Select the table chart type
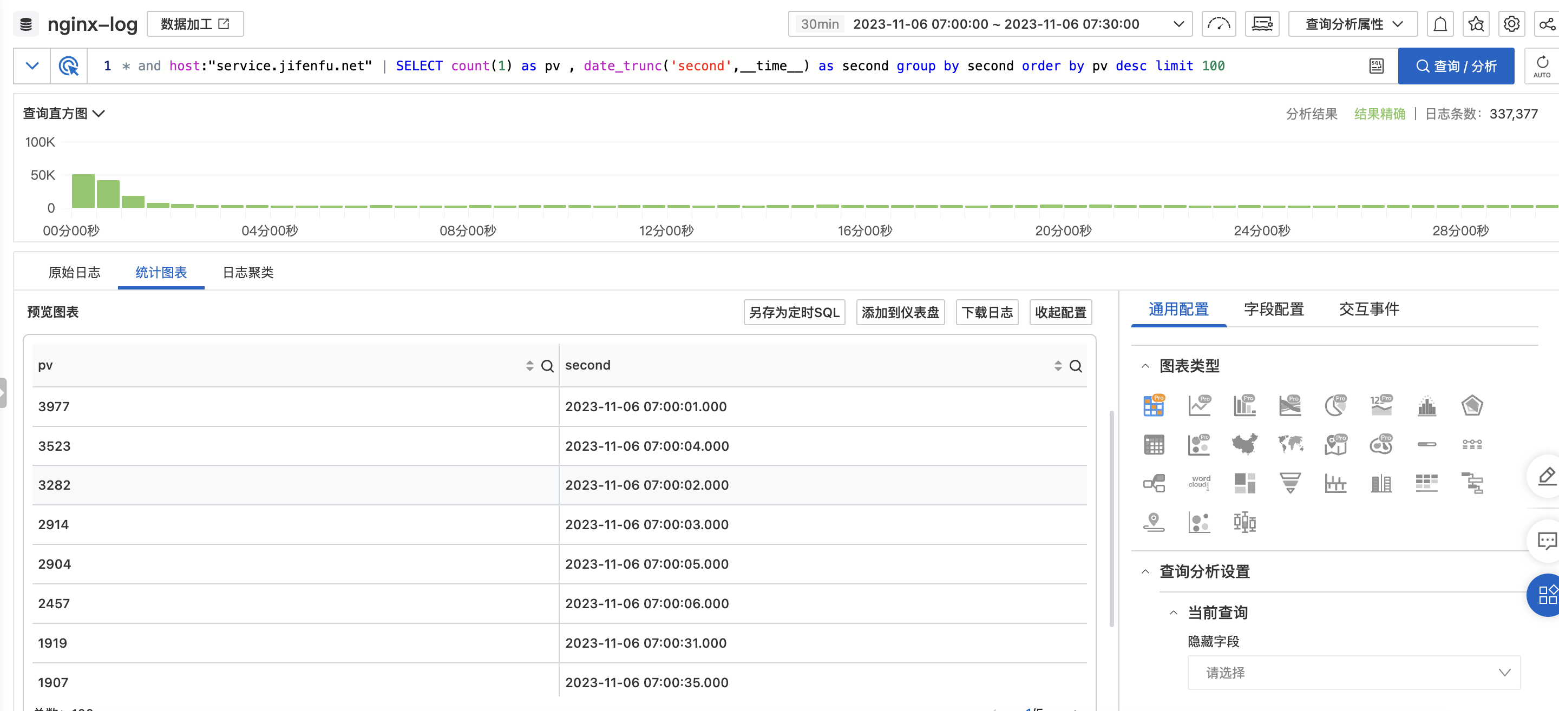1559x711 pixels. [1154, 444]
